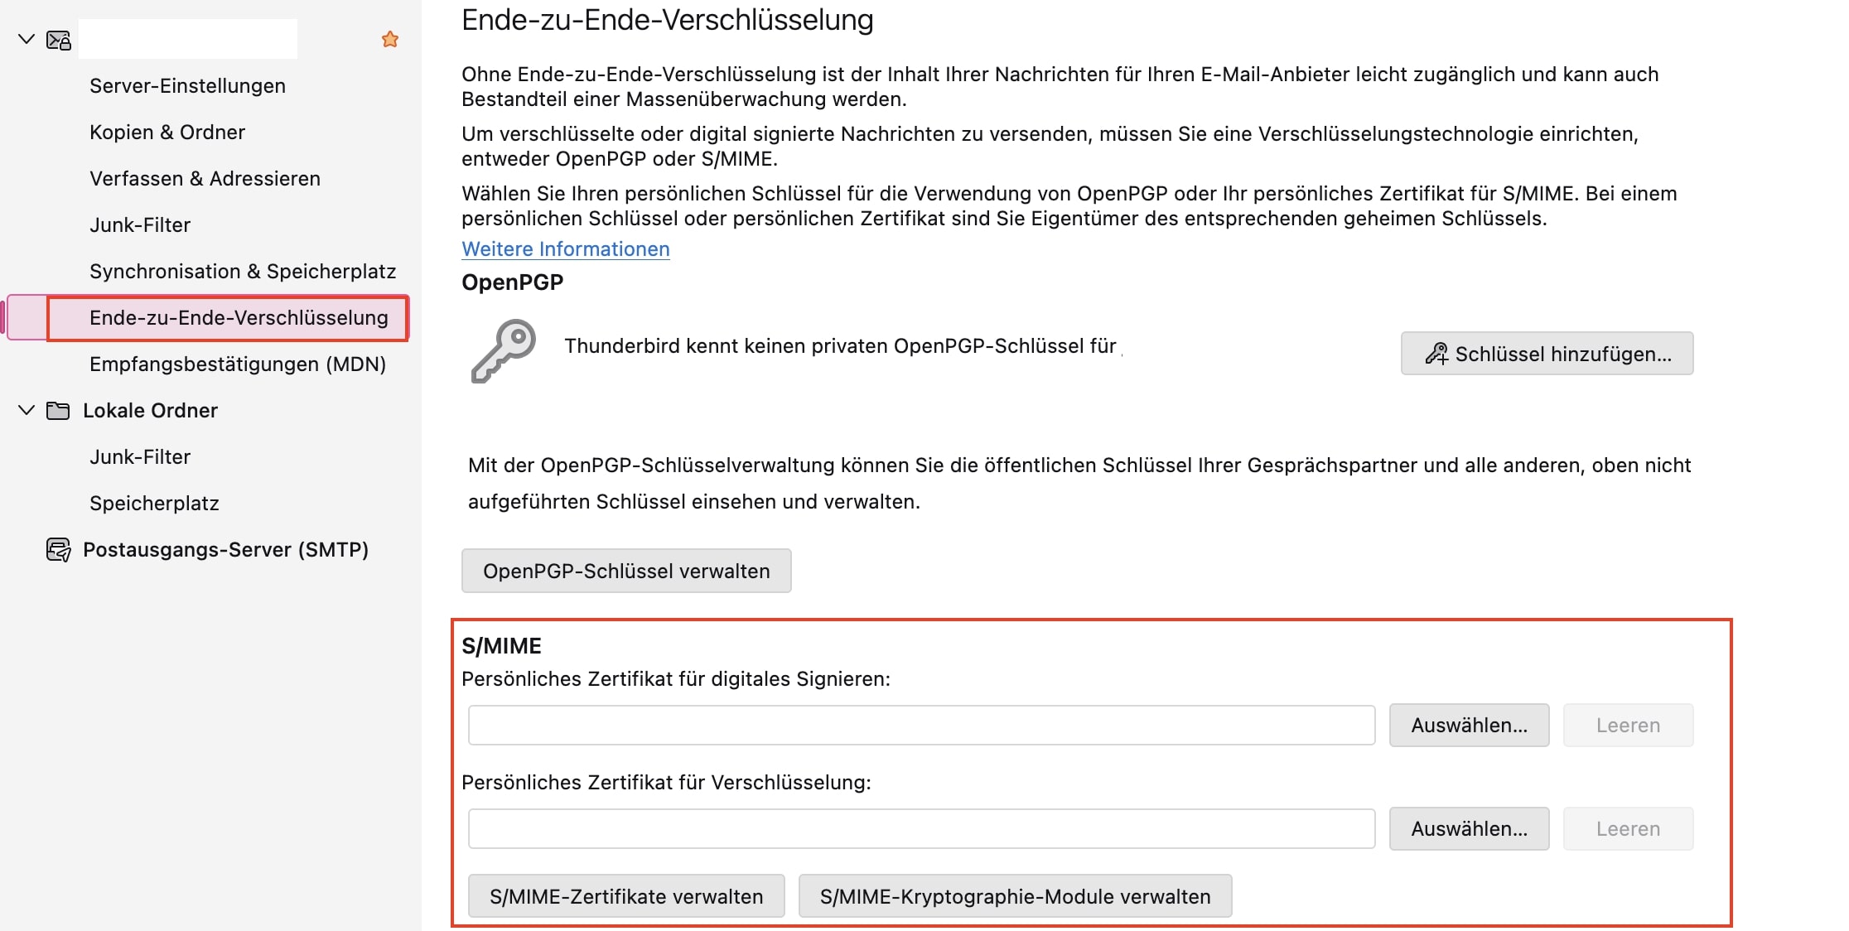Viewport: 1849px width, 931px height.
Task: Collapse the Lokale Ordner section
Action: 27,410
